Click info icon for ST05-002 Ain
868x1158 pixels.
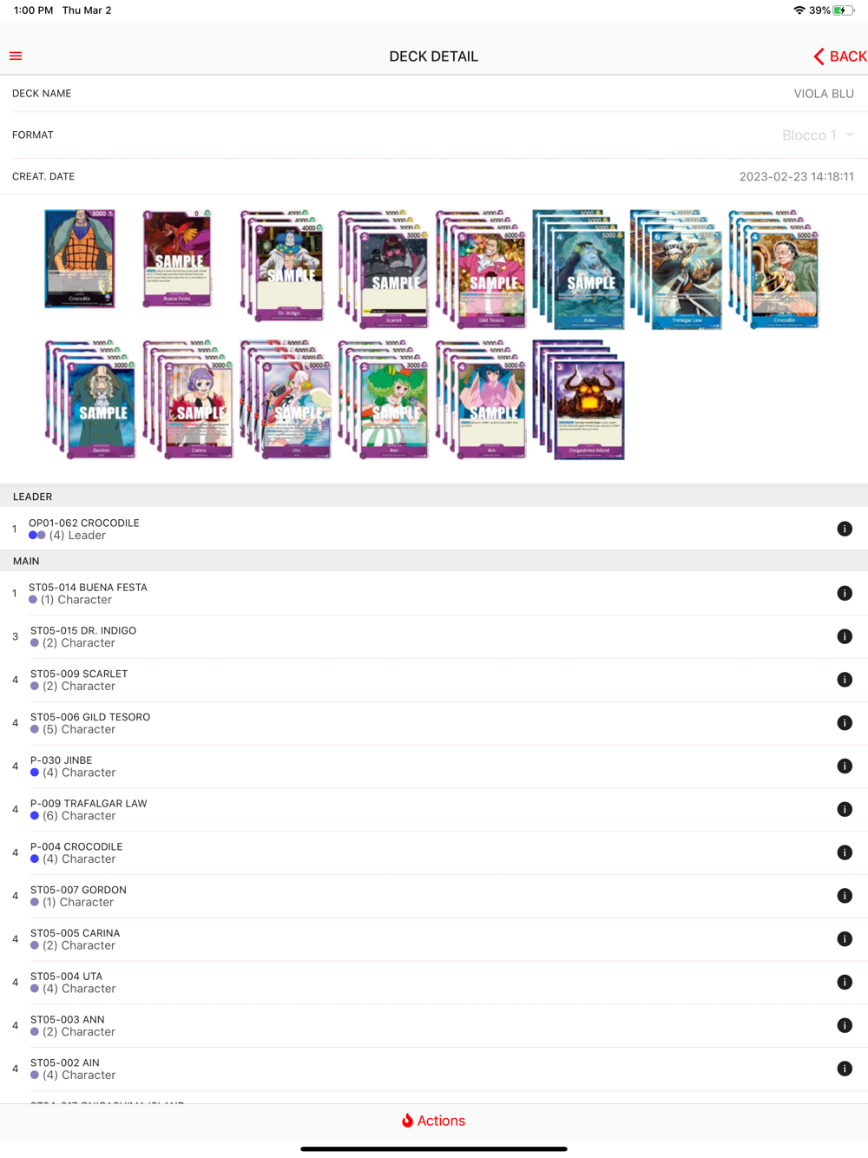(x=845, y=1069)
